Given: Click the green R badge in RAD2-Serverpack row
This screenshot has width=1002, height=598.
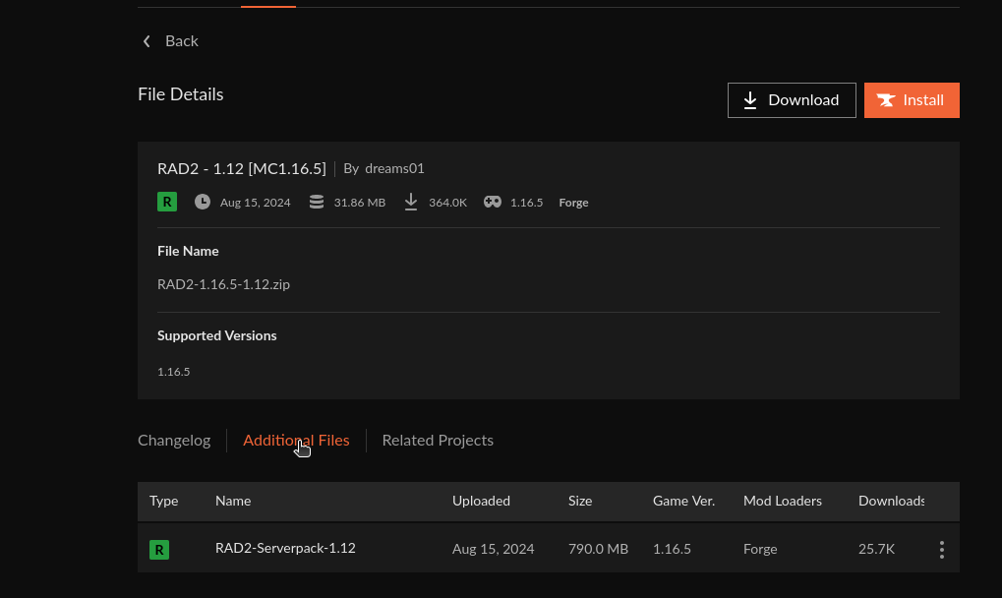Looking at the screenshot, I should (x=159, y=550).
